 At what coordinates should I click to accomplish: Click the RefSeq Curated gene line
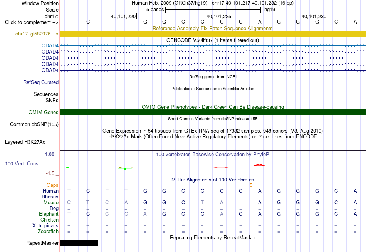point(213,82)
